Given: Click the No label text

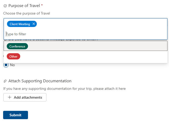Looking at the screenshot, I should coord(12,65).
